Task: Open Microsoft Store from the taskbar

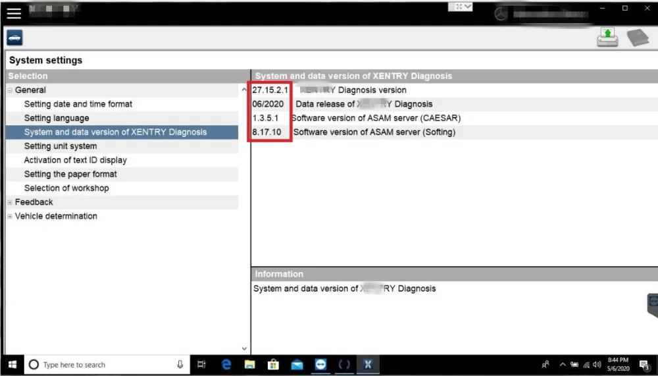Action: [x=273, y=365]
